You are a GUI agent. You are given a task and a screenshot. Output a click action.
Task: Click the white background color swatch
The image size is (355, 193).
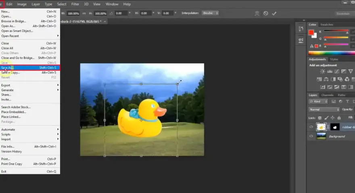(x=315, y=36)
